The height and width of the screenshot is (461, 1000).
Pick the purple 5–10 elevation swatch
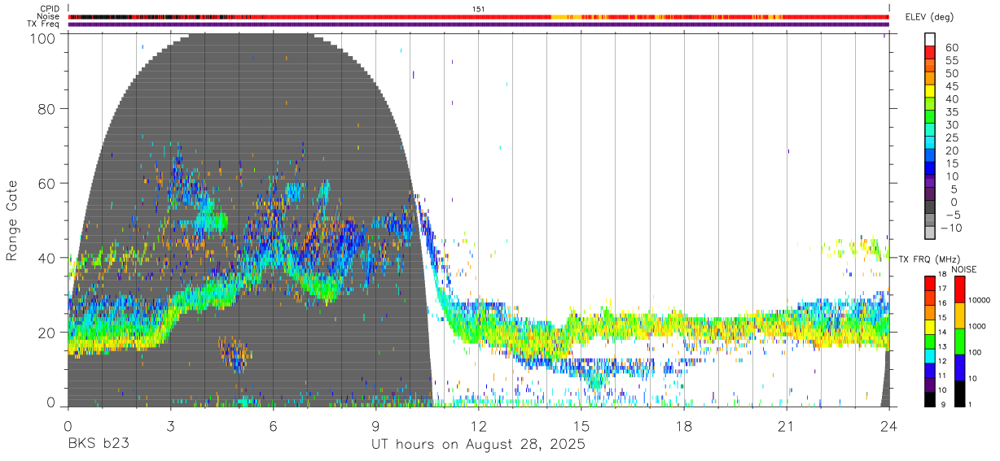point(930,183)
